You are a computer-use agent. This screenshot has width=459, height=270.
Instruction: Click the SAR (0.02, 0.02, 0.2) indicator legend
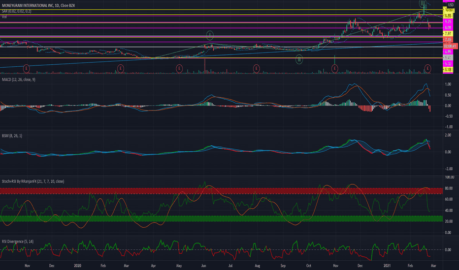pos(16,11)
